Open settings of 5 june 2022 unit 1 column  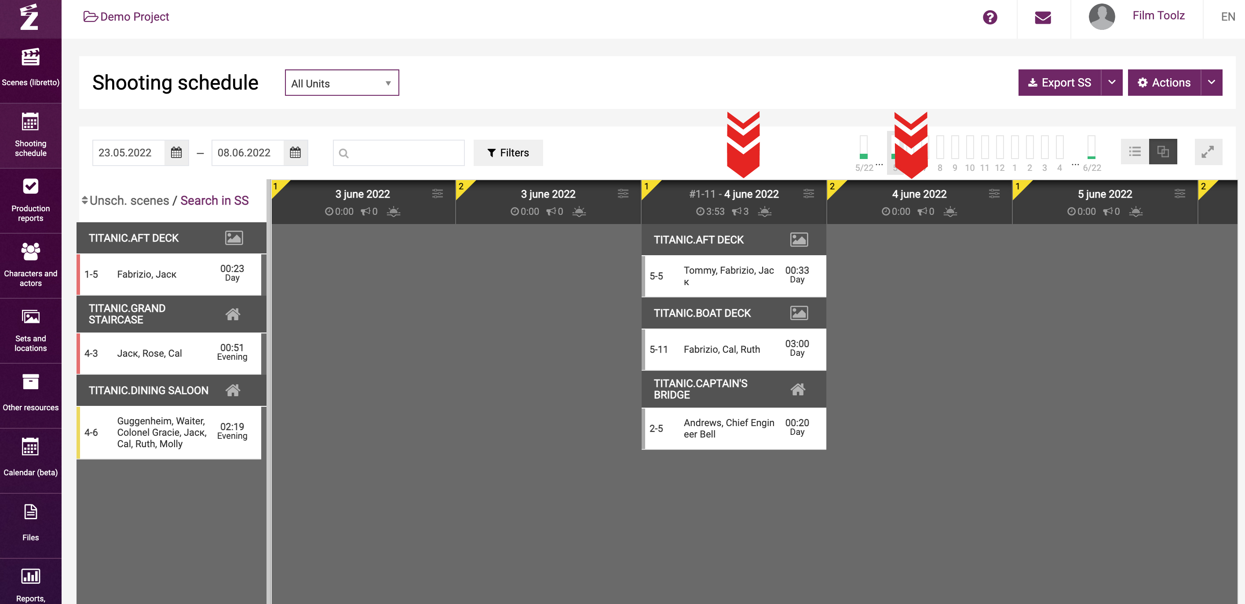(x=1180, y=194)
